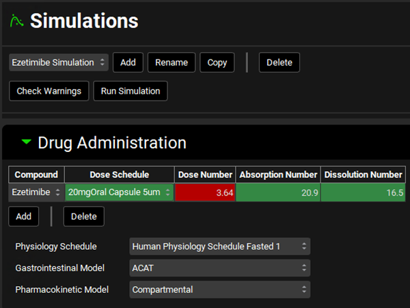Select the Dissolution Number cell 16.5
Viewport: 410px width, 308px height.
(363, 192)
